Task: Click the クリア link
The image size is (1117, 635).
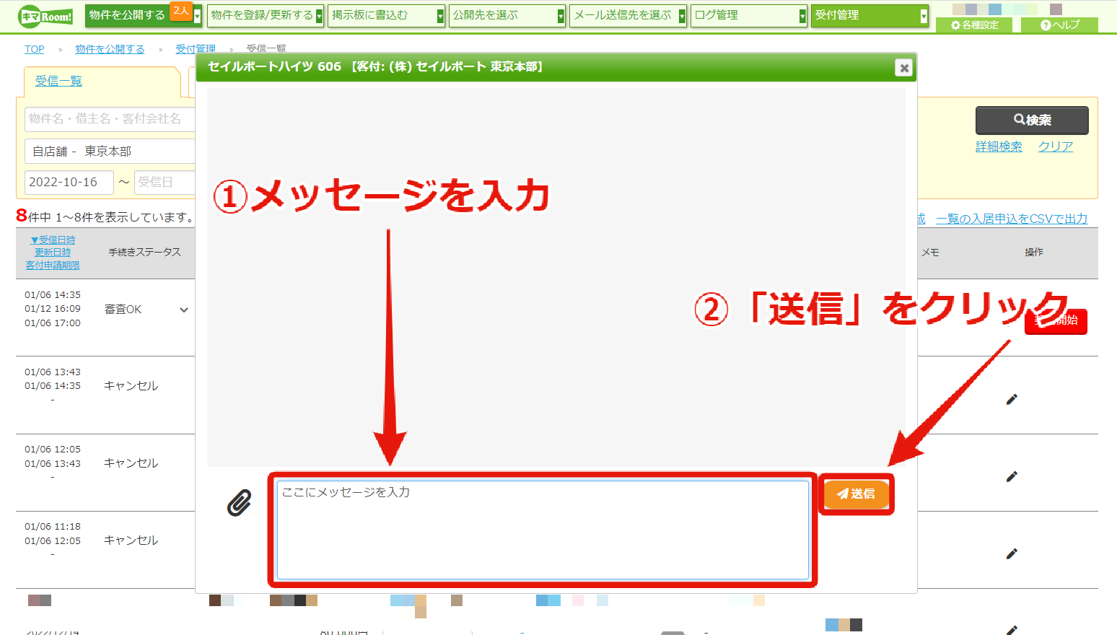Action: click(x=1055, y=146)
